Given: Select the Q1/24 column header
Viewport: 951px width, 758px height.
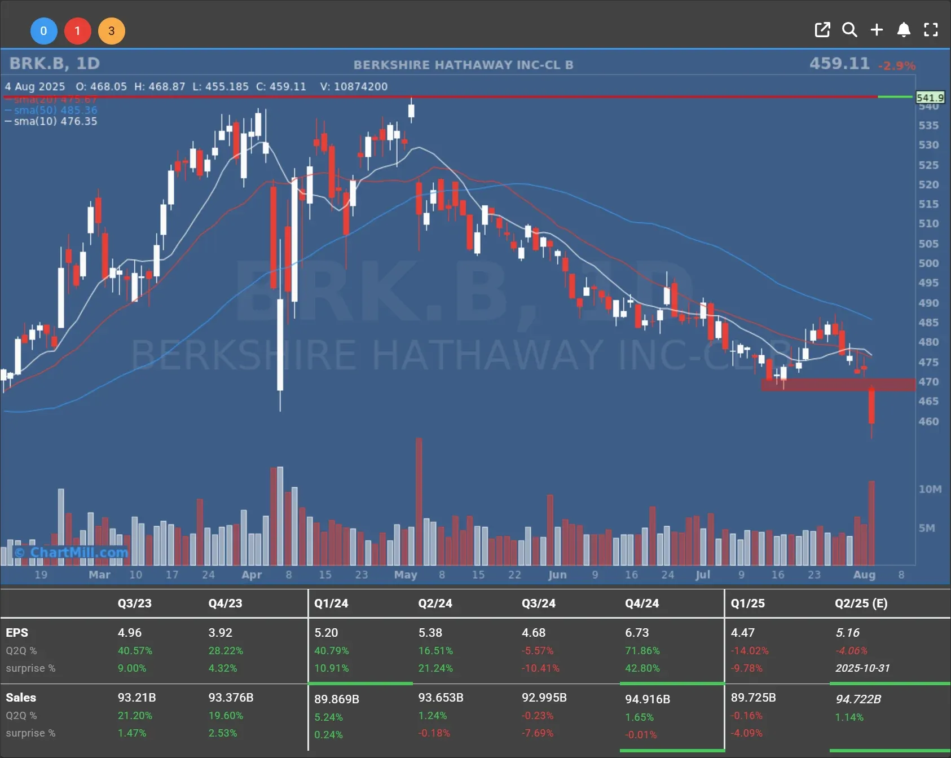Looking at the screenshot, I should (331, 603).
